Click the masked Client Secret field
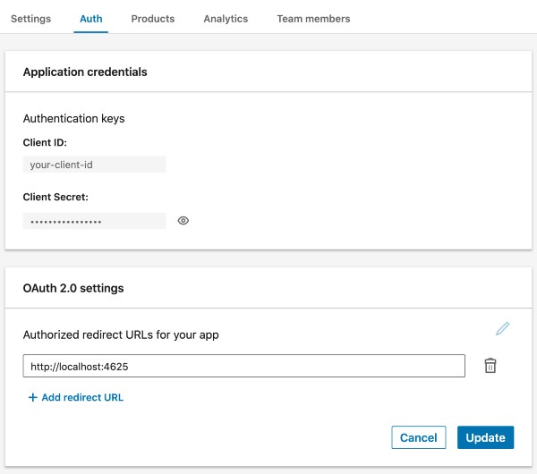This screenshot has width=537, height=474. pyautogui.click(x=95, y=221)
